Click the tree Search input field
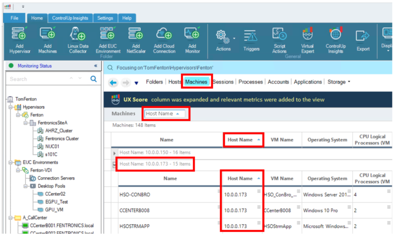396x237 pixels. click(x=38, y=79)
